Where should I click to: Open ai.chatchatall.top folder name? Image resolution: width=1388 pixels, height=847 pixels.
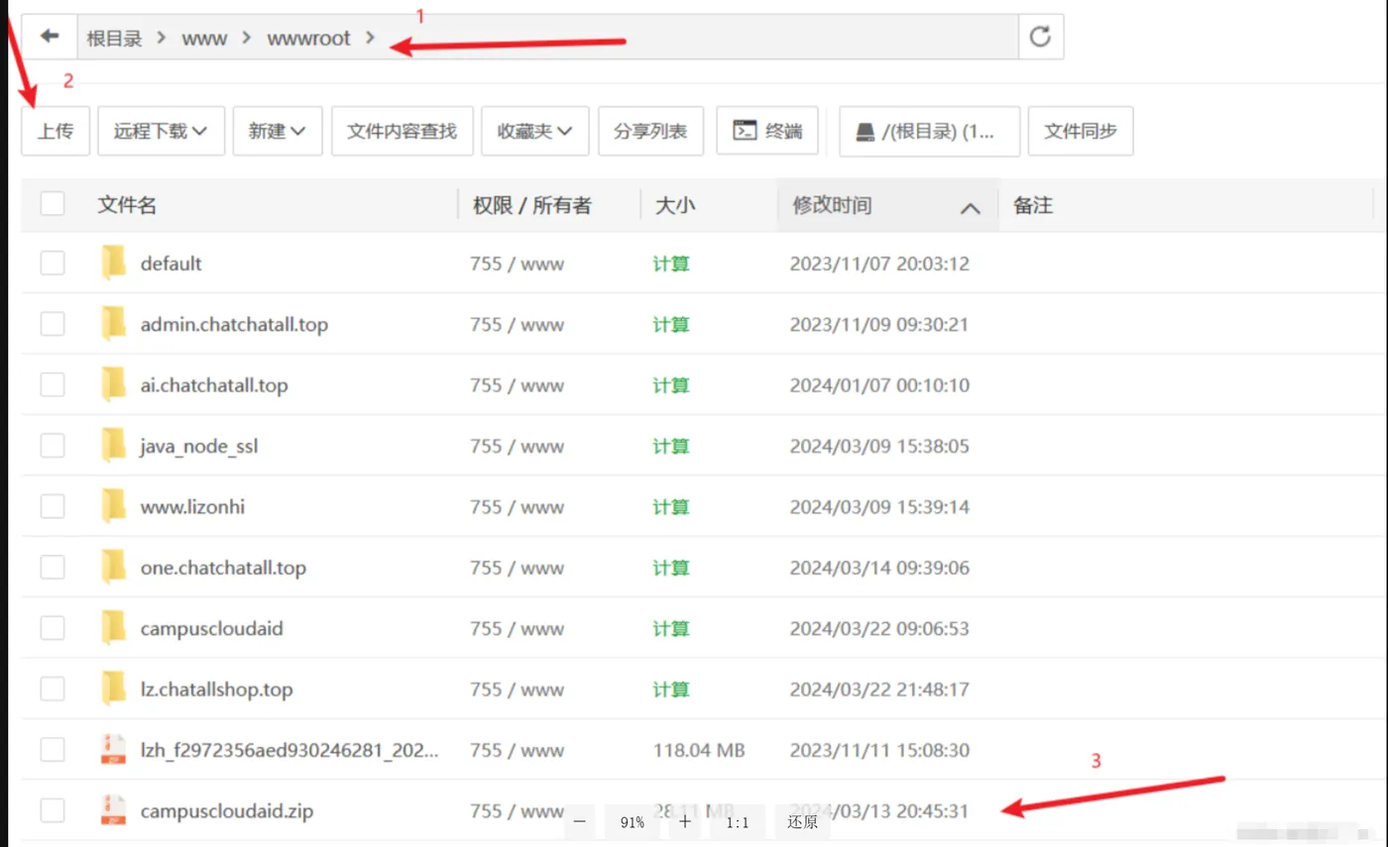214,385
